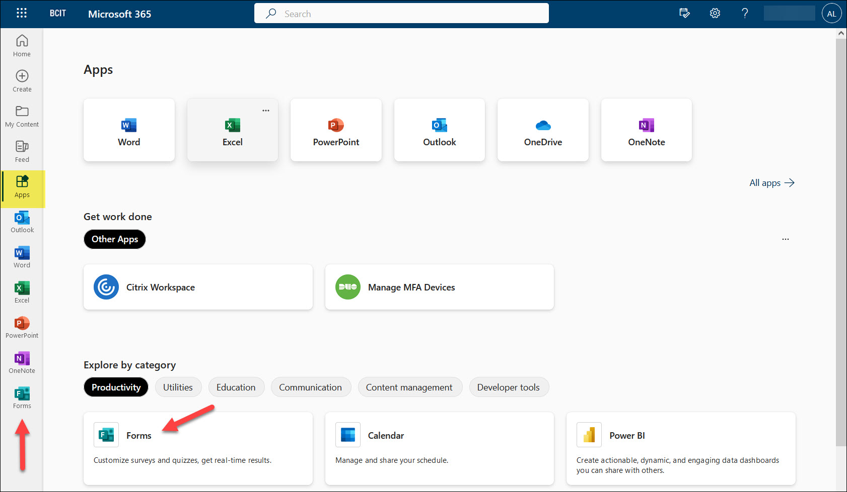This screenshot has width=847, height=492.
Task: Open the settings gear in header
Action: (x=715, y=14)
